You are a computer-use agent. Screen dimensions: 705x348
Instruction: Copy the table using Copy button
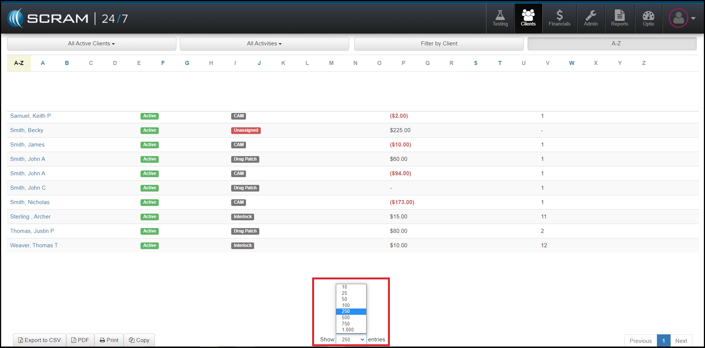[x=139, y=340]
